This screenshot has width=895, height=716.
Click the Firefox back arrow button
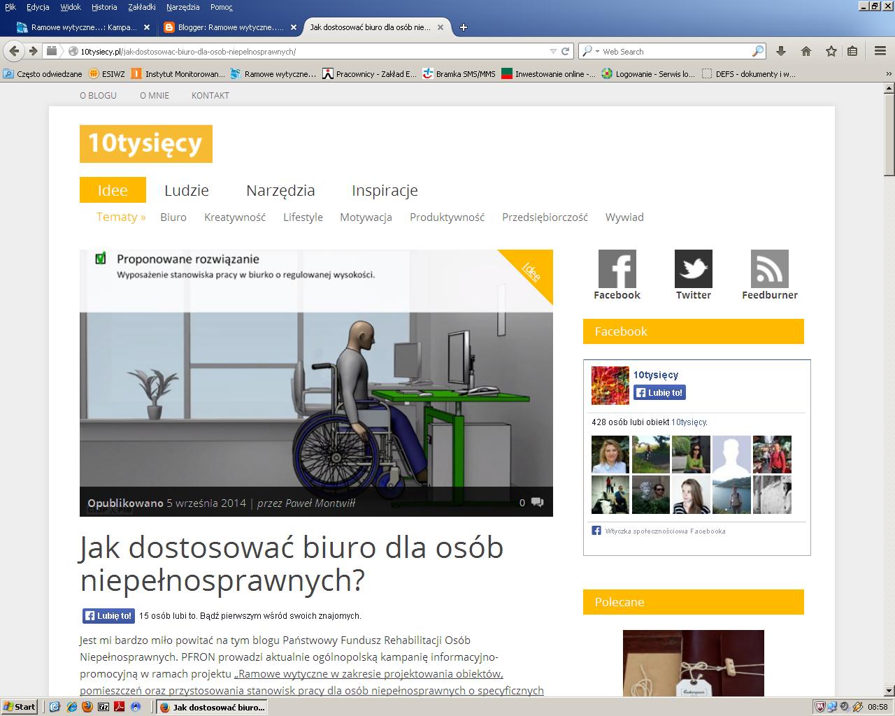pyautogui.click(x=14, y=51)
